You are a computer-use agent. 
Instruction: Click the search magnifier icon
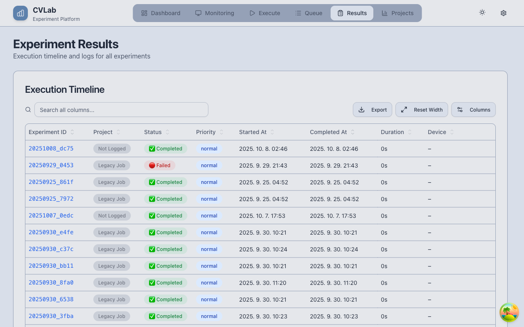pyautogui.click(x=28, y=110)
